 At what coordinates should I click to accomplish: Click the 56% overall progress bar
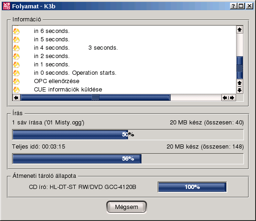(x=128, y=159)
